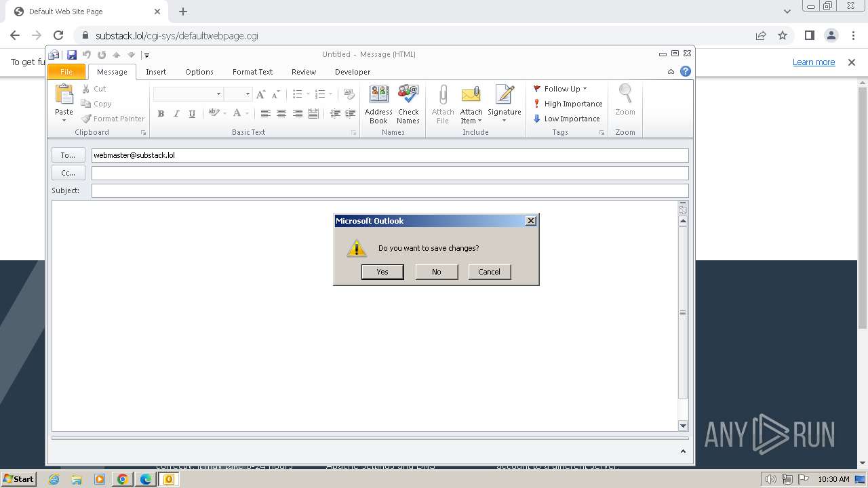Image resolution: width=868 pixels, height=488 pixels.
Task: Align text left
Action: [x=265, y=114]
